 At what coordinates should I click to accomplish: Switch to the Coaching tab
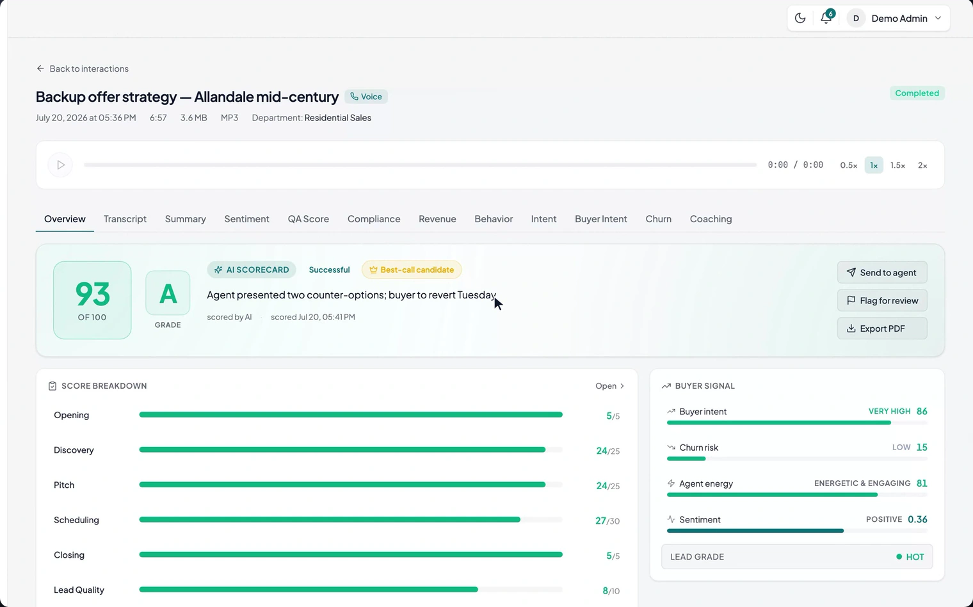pyautogui.click(x=711, y=219)
